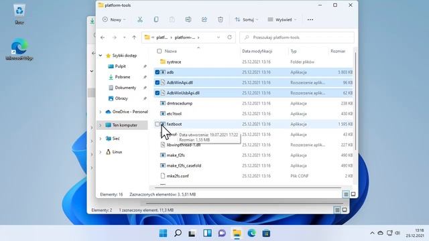The height and width of the screenshot is (241, 429).
Task: Switch to details view icon in status bar
Action: coord(346,194)
